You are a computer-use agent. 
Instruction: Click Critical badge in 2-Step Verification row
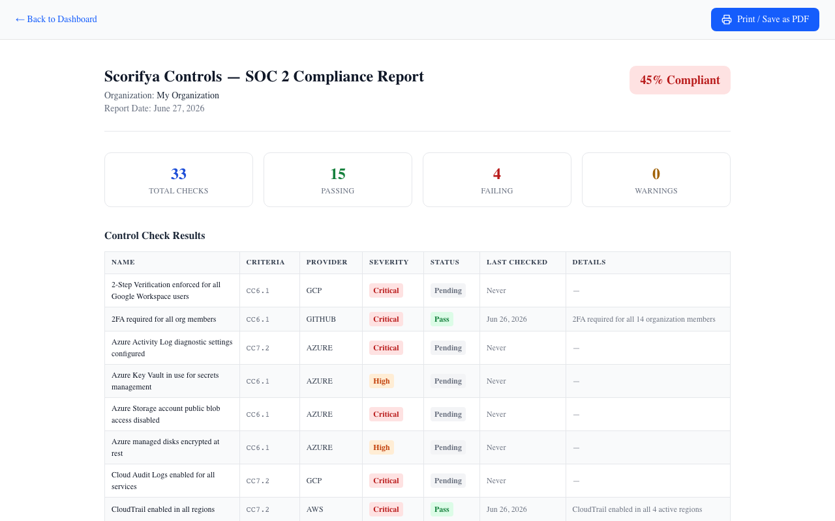pos(386,290)
